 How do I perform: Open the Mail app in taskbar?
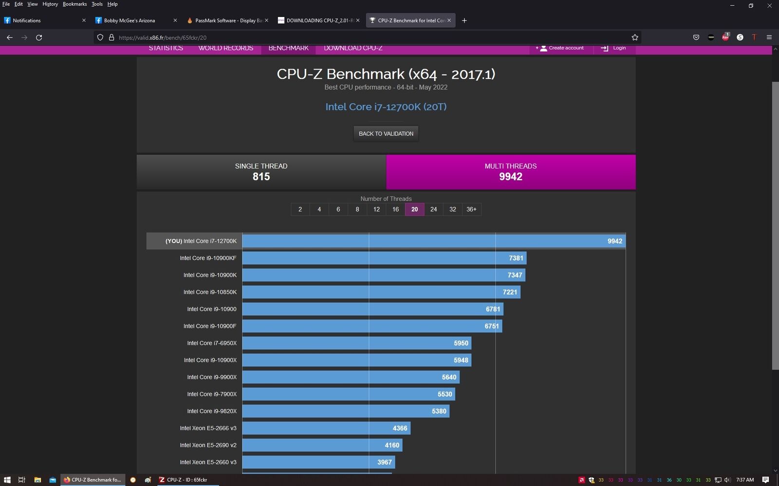click(53, 480)
